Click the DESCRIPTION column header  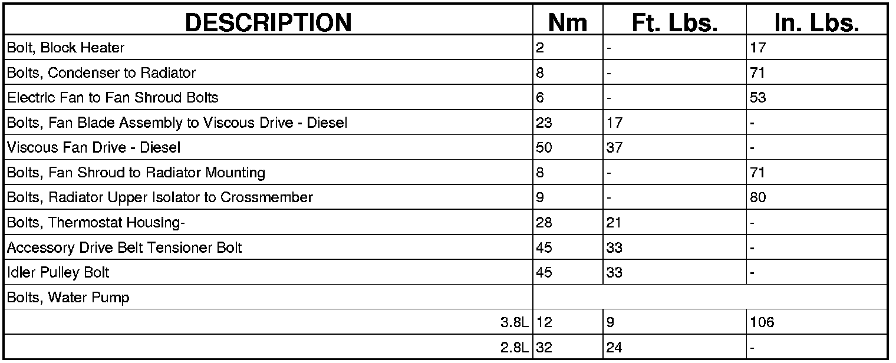click(268, 22)
